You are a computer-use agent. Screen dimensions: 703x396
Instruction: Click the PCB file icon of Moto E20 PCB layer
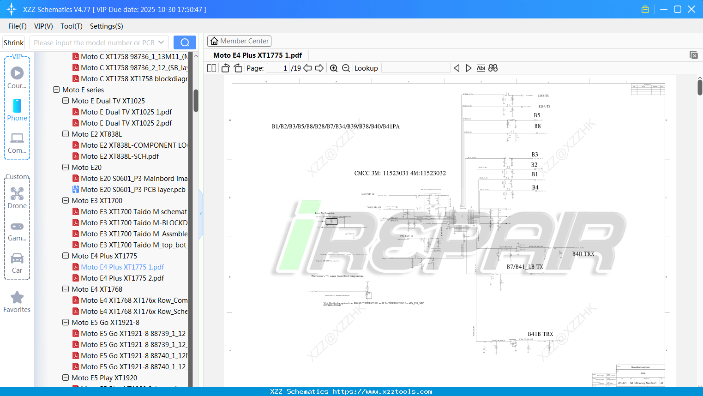coord(76,189)
